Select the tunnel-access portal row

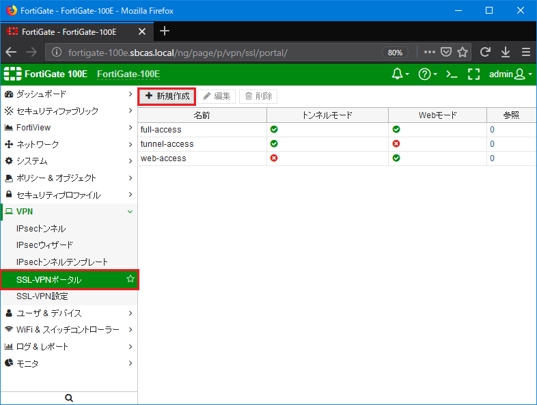(x=337, y=144)
